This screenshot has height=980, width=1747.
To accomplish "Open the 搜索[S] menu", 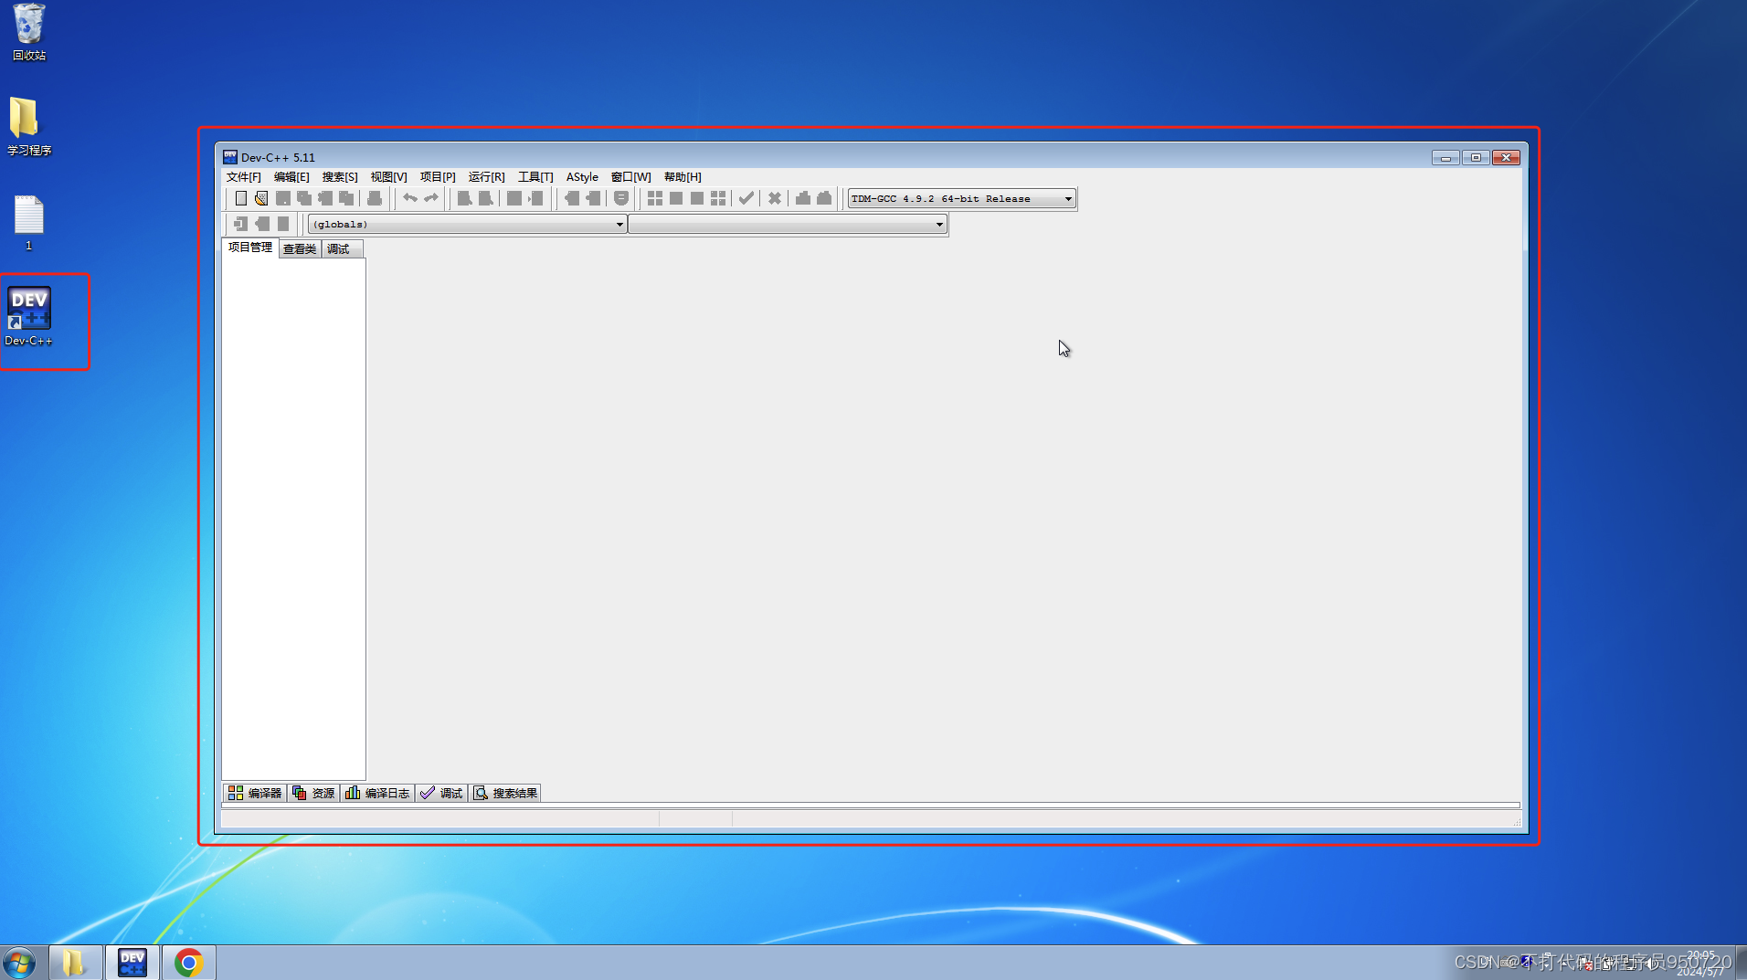I will [x=340, y=177].
